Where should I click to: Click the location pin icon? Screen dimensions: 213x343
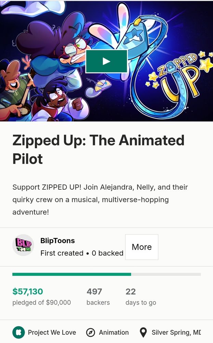pyautogui.click(x=144, y=332)
